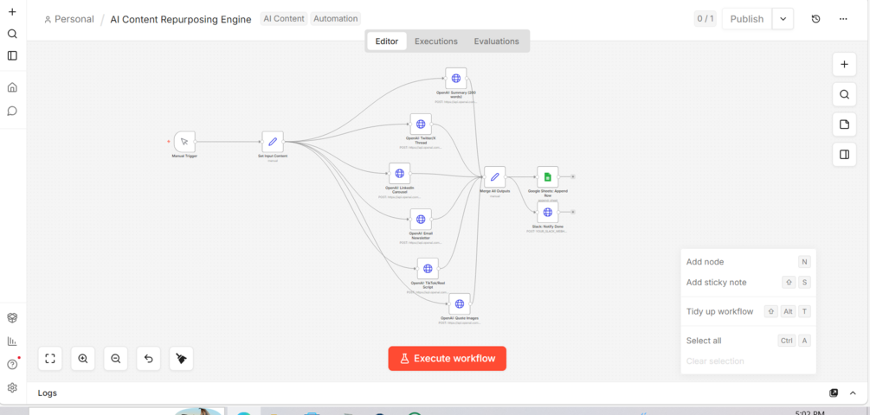870x415 pixels.
Task: Select the Slack Notify Done node
Action: pyautogui.click(x=548, y=212)
